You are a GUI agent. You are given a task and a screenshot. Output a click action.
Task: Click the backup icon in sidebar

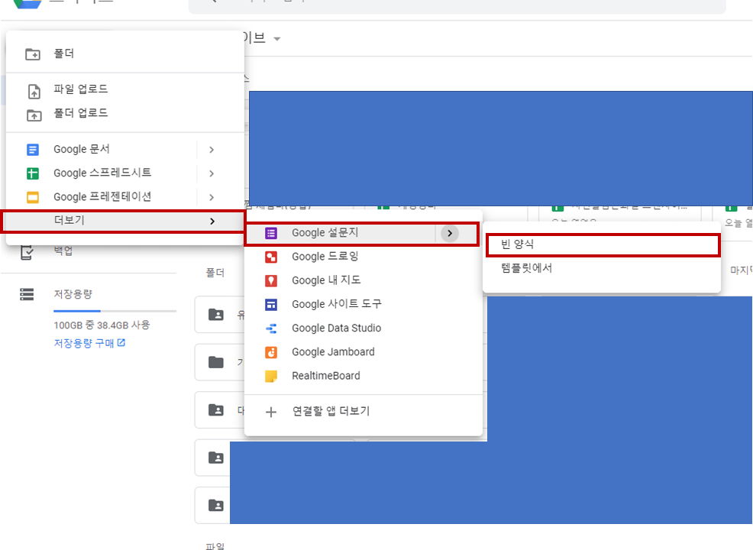click(x=27, y=252)
